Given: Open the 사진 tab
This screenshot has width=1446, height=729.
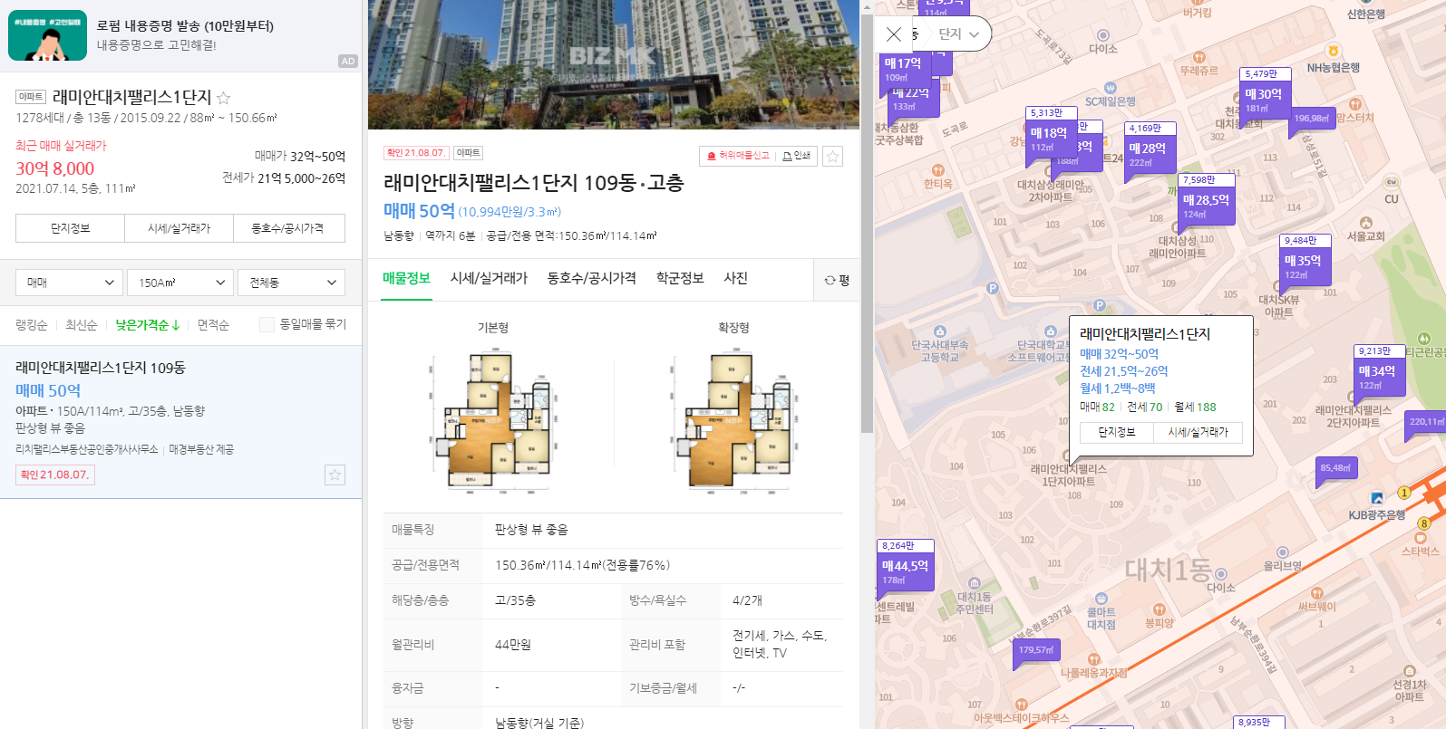Looking at the screenshot, I should pyautogui.click(x=735, y=278).
